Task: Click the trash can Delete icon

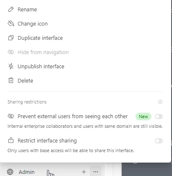Action: click(x=11, y=80)
